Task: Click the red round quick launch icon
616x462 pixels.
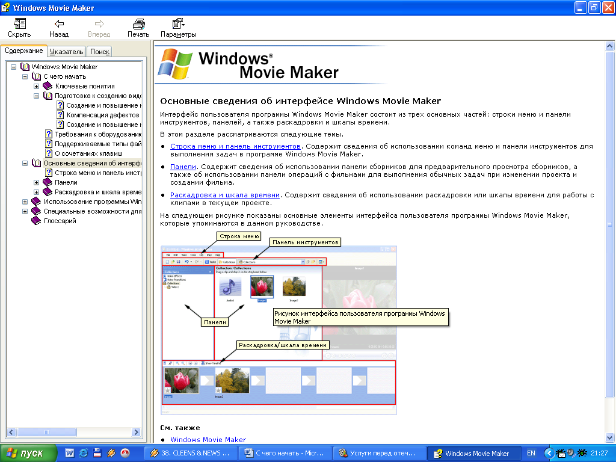Action: 125,453
